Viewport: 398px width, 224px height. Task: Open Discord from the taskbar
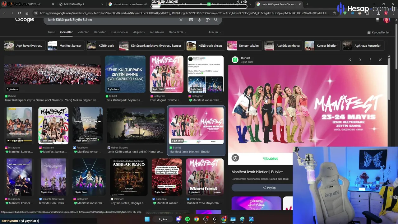point(178,219)
